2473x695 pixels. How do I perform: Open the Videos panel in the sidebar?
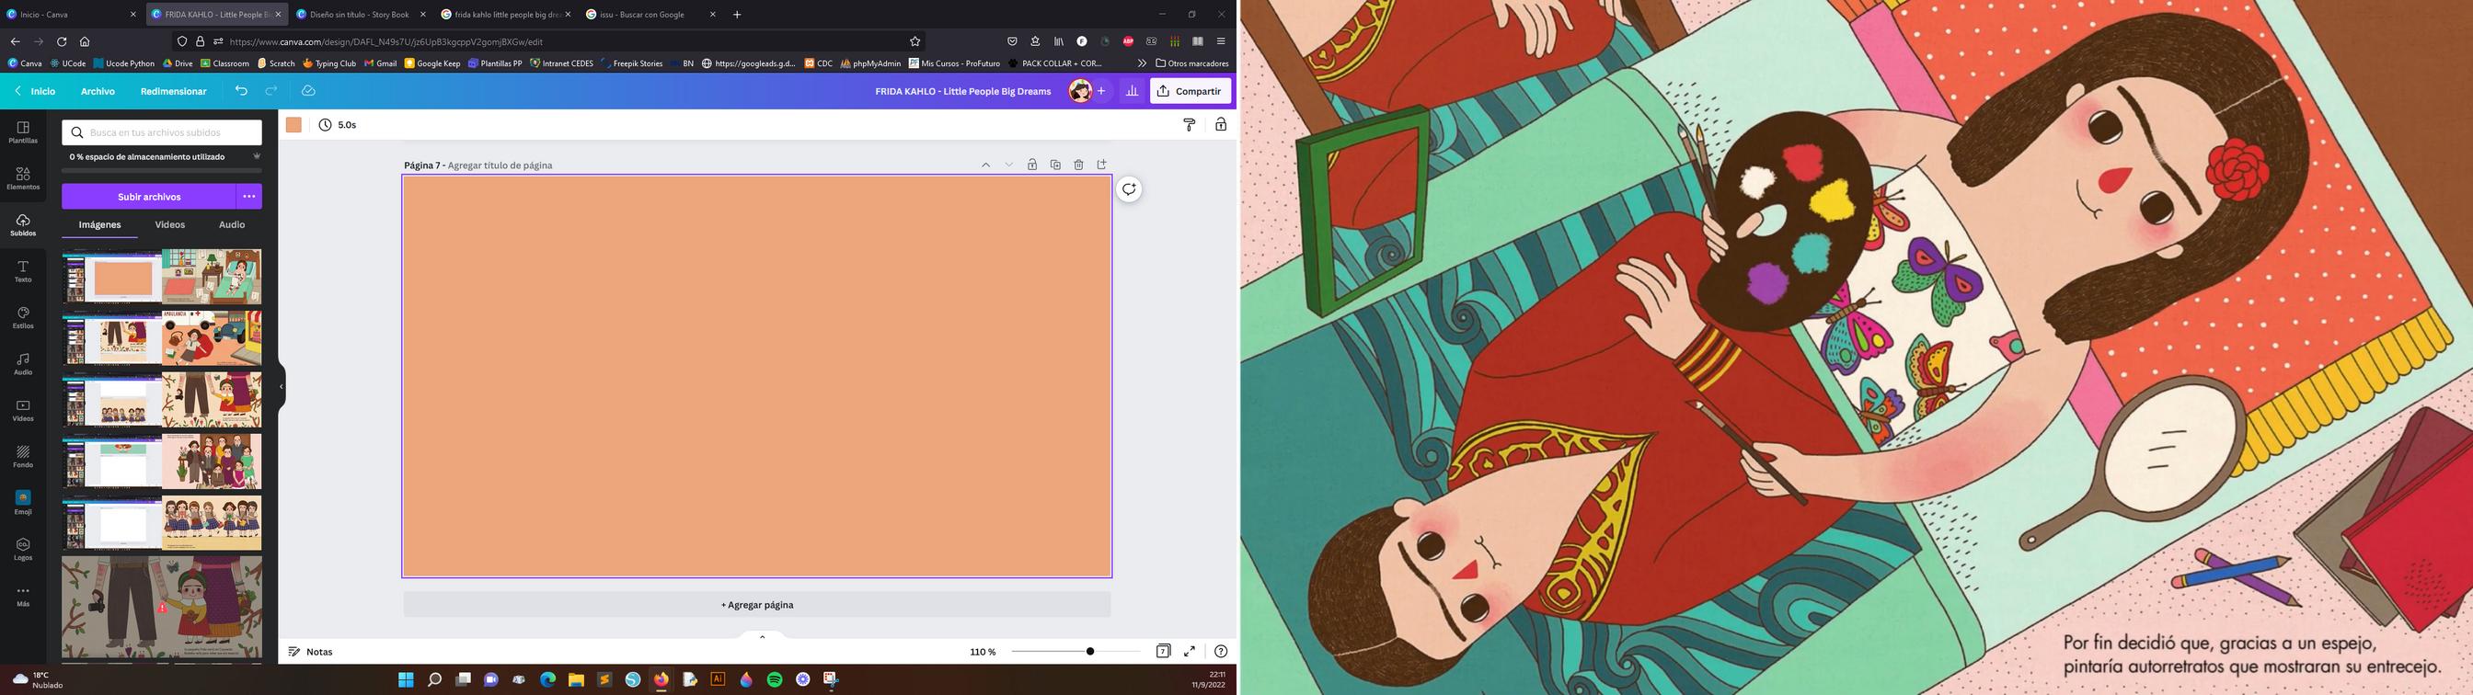click(23, 411)
